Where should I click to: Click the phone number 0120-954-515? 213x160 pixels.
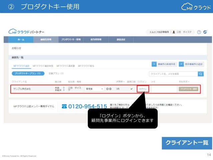tap(87, 106)
